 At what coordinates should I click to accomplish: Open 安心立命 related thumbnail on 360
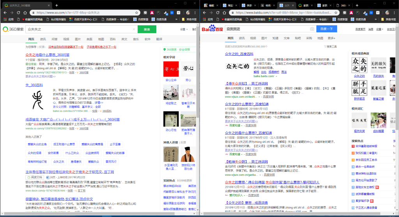[x=171, y=69]
